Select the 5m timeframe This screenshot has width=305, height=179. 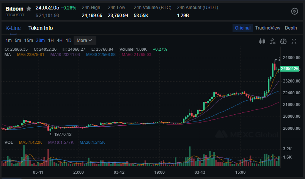(x=18, y=40)
